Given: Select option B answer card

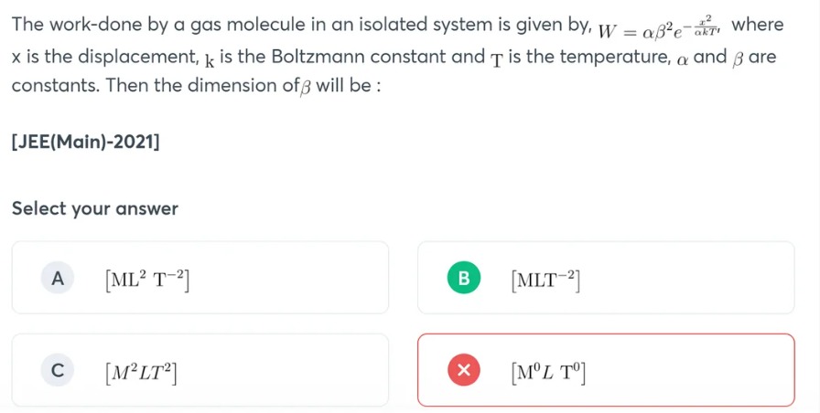Looking at the screenshot, I should coord(606,278).
